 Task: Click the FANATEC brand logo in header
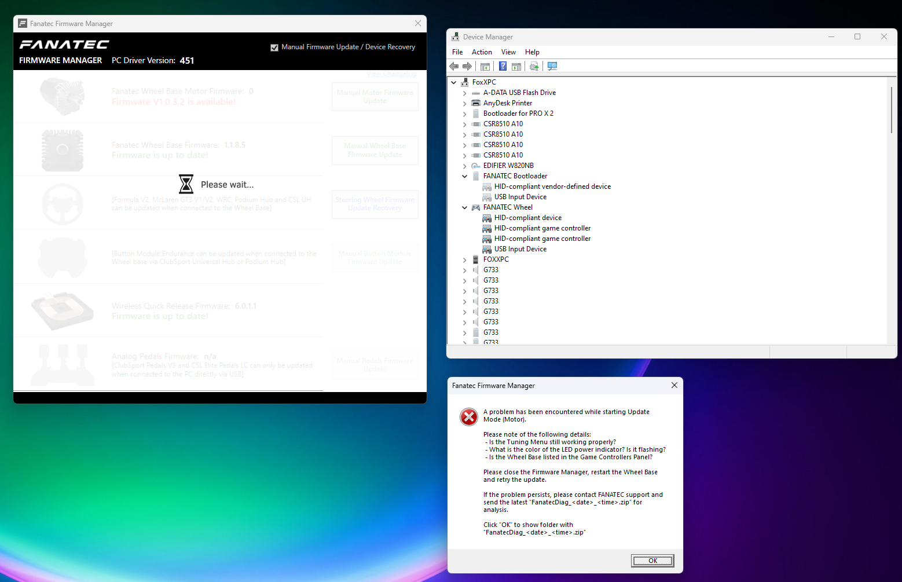64,45
